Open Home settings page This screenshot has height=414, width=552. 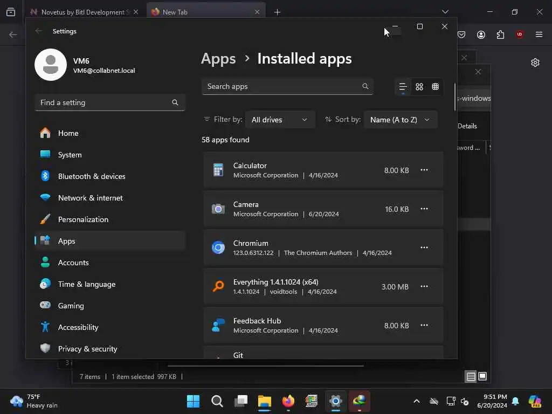(x=110, y=133)
